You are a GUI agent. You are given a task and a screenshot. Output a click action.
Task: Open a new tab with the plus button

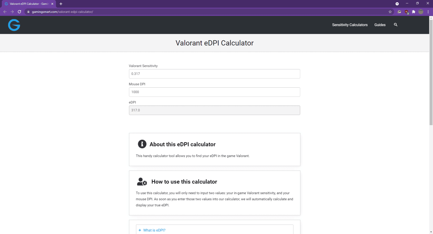tap(61, 4)
